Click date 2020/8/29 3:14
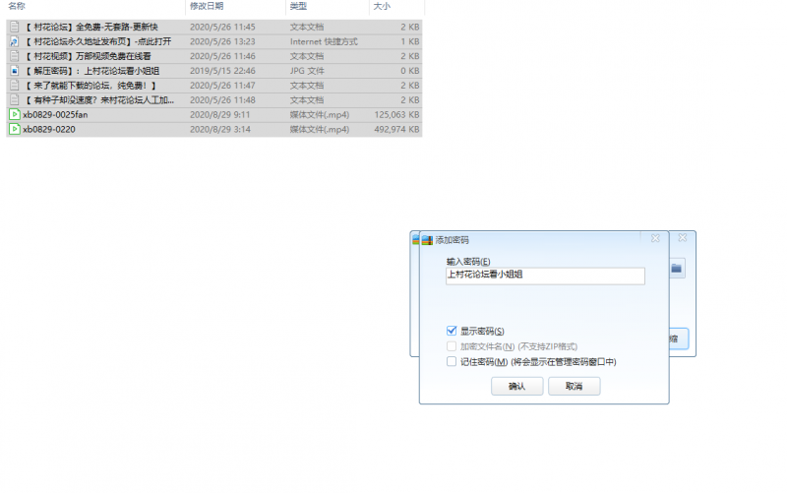The image size is (787, 493). 219,129
